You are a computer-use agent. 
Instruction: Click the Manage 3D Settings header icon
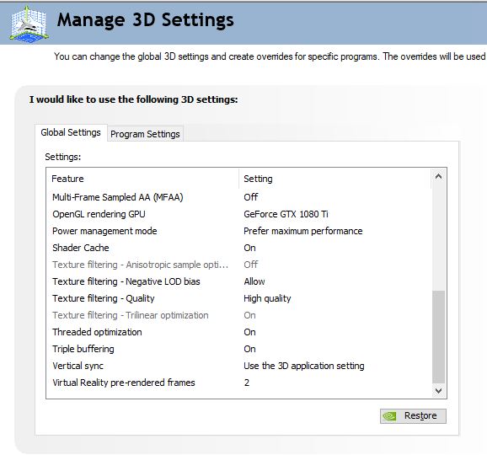click(29, 24)
